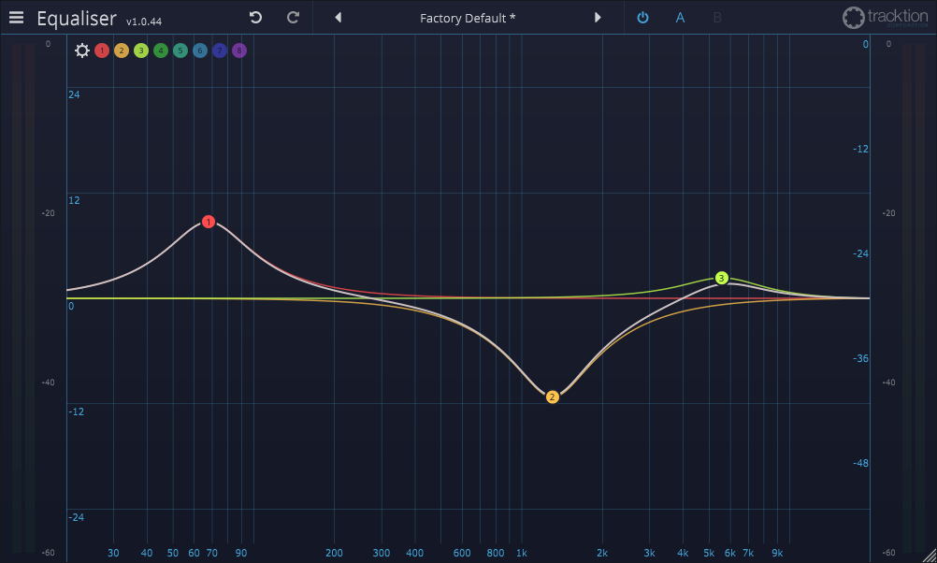The height and width of the screenshot is (563, 937).
Task: Open the EQ settings gear icon
Action: 82,51
